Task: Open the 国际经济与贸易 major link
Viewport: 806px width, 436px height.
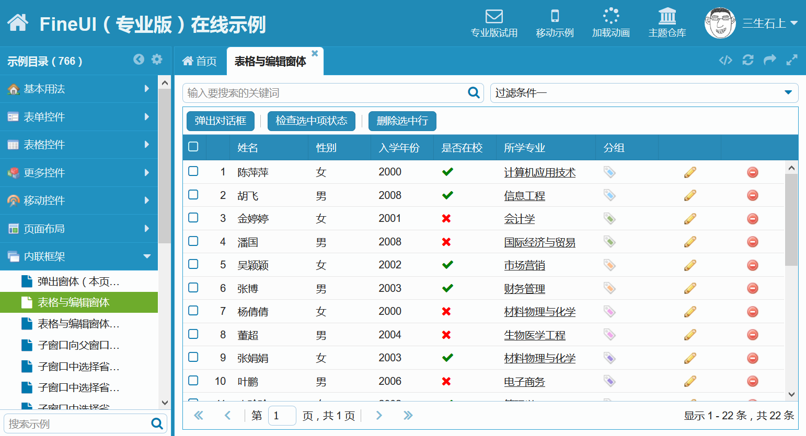Action: click(x=539, y=242)
